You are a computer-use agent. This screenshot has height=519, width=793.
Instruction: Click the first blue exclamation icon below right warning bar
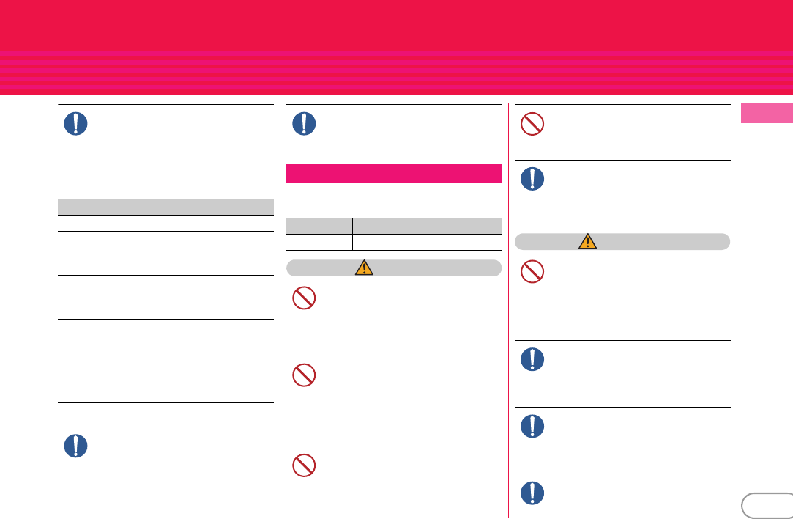coord(532,359)
